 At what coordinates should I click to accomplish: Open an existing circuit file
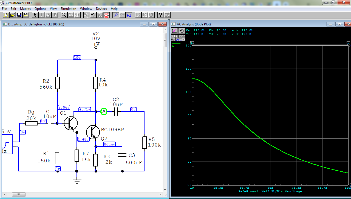13,15
